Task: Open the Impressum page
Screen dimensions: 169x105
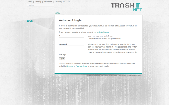Action: (48, 2)
